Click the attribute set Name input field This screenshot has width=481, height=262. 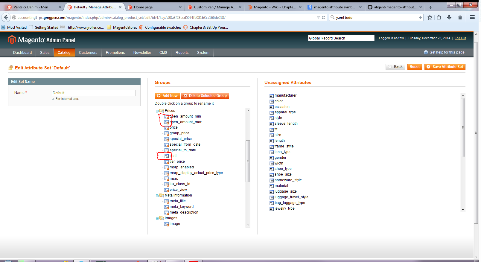click(x=94, y=93)
